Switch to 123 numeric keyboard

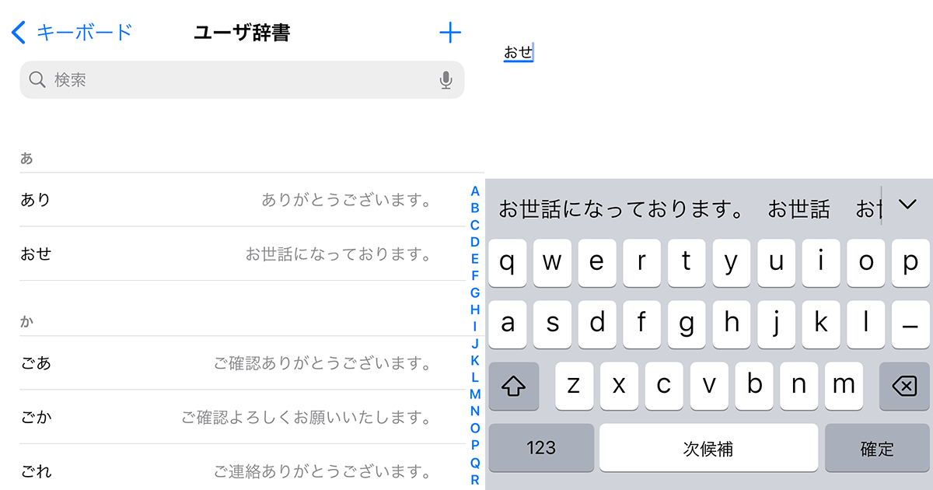tap(541, 447)
